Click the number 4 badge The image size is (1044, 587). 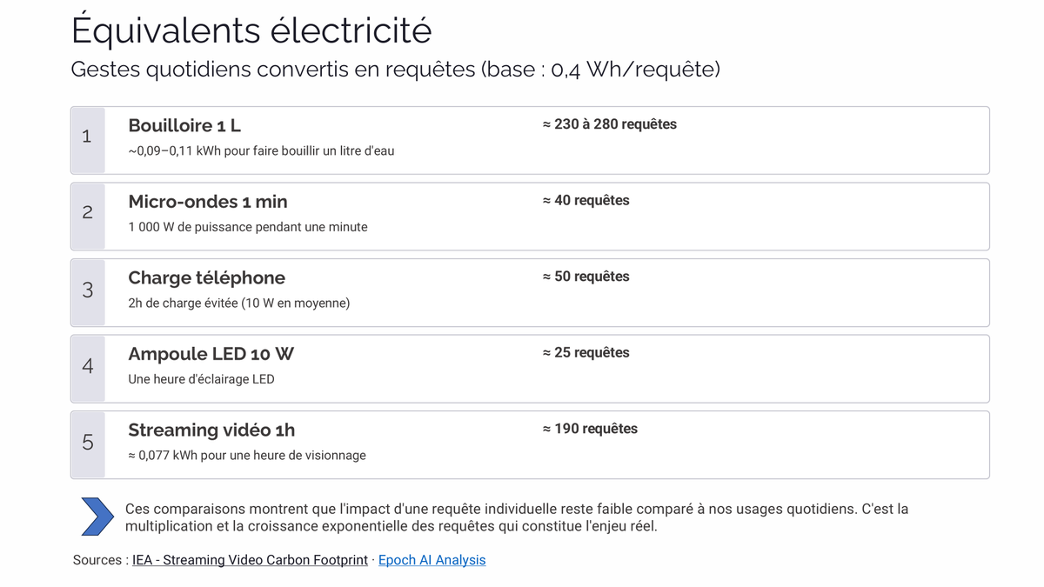coord(87,366)
